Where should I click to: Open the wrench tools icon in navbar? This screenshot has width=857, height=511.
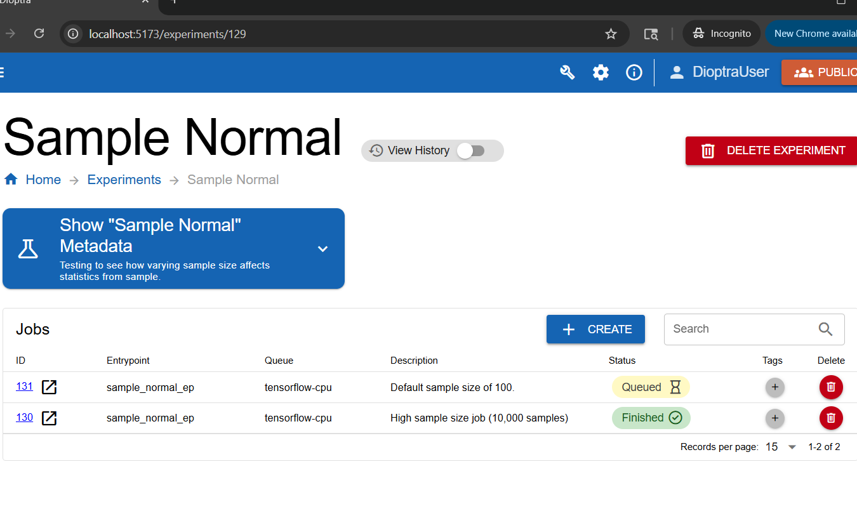[567, 72]
